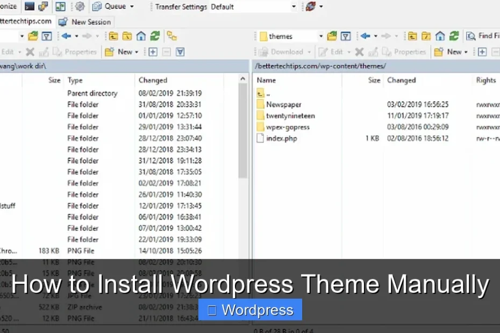Image resolution: width=500 pixels, height=333 pixels.
Task: Open directory icon in remote panel
Action: coord(332,36)
